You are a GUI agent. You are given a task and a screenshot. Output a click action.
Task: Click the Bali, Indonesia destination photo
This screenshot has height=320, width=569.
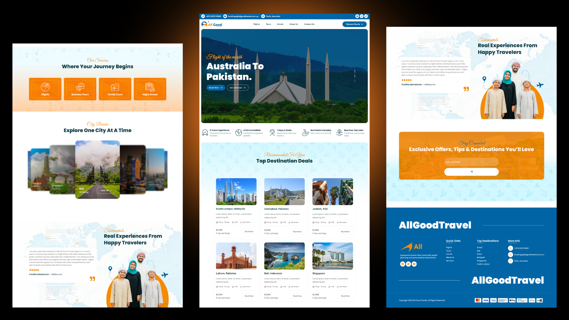pyautogui.click(x=284, y=256)
